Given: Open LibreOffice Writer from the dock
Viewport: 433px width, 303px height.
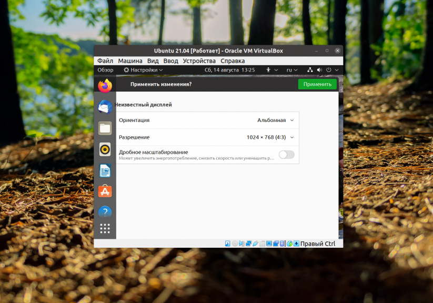Looking at the screenshot, I should pos(105,170).
